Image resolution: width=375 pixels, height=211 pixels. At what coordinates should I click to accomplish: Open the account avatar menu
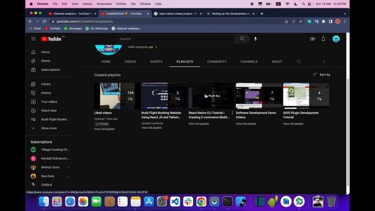pyautogui.click(x=336, y=39)
